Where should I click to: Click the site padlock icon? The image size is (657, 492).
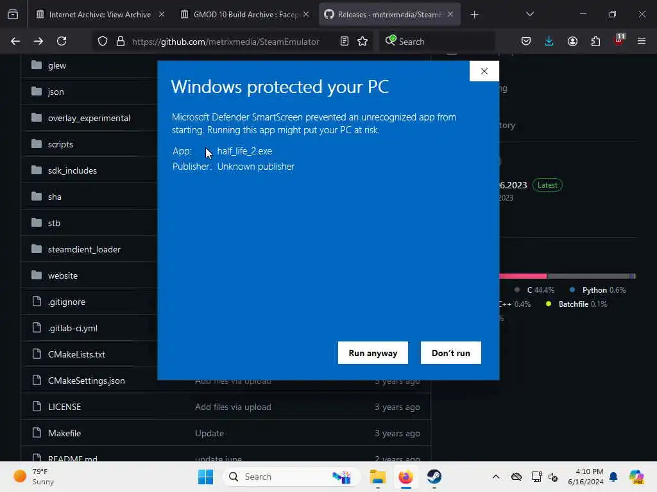point(120,41)
